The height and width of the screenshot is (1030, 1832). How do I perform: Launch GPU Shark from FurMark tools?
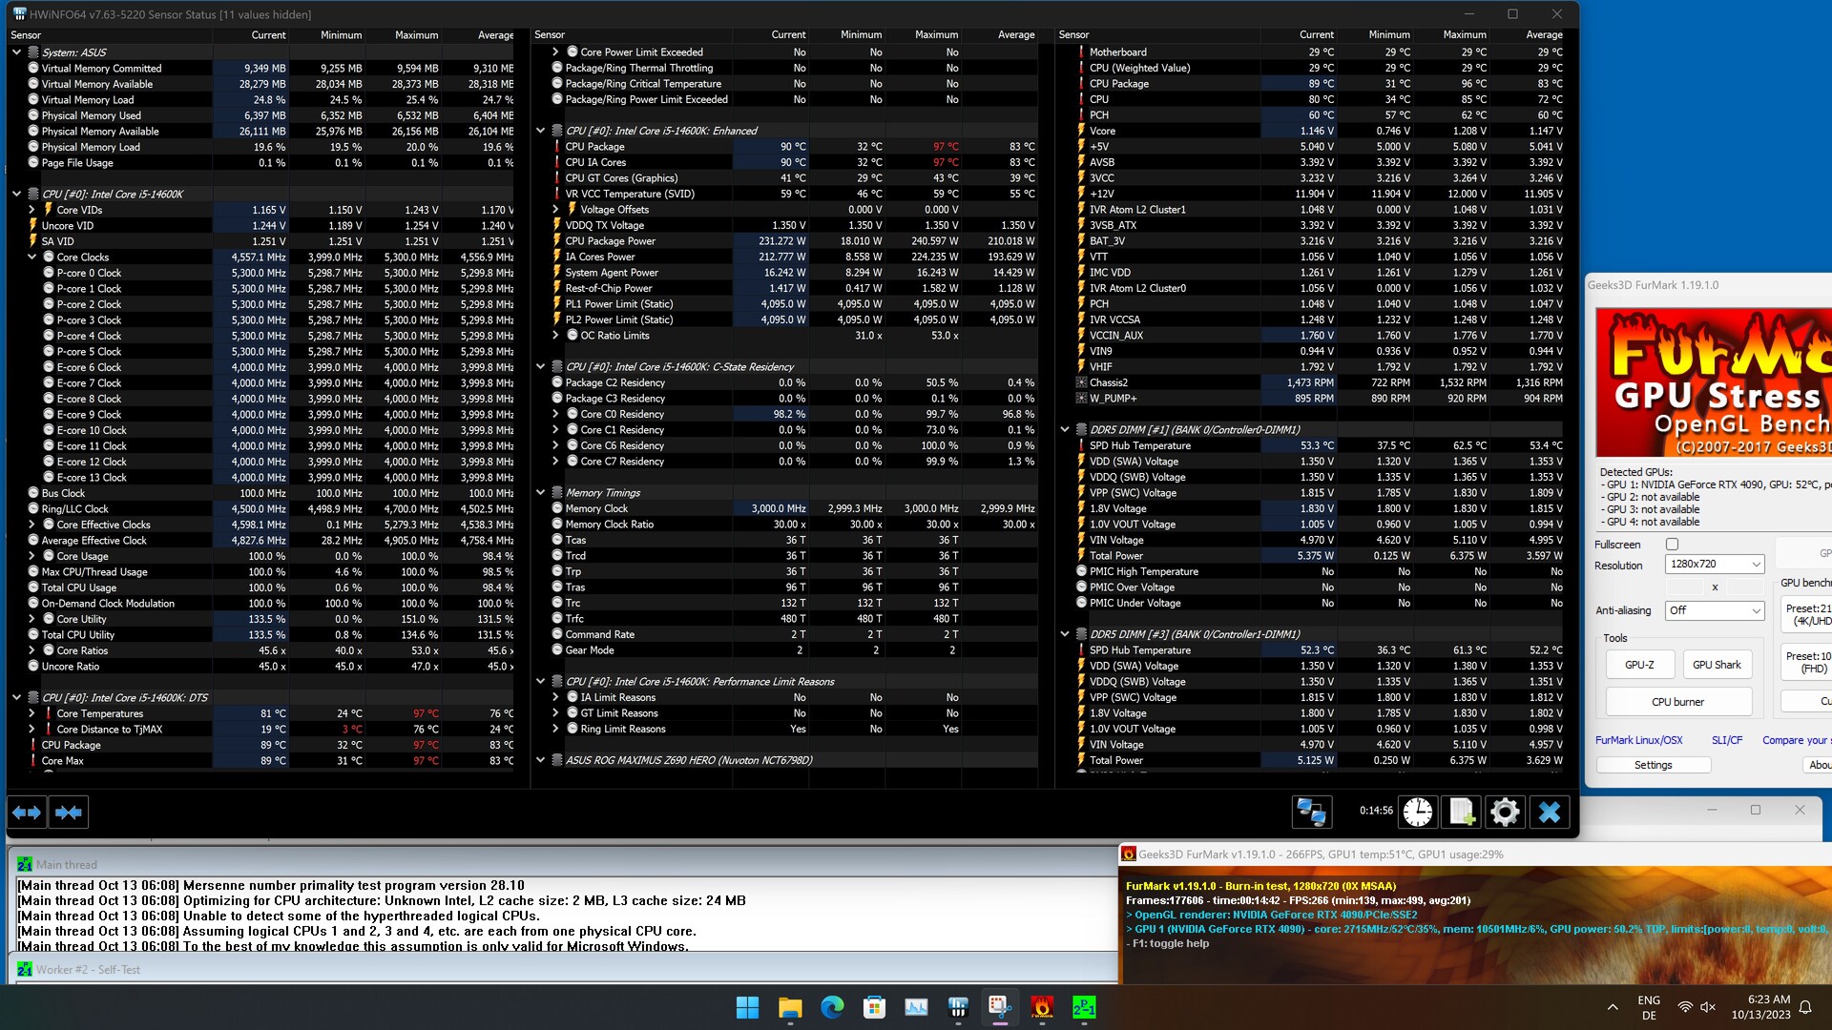(x=1717, y=665)
